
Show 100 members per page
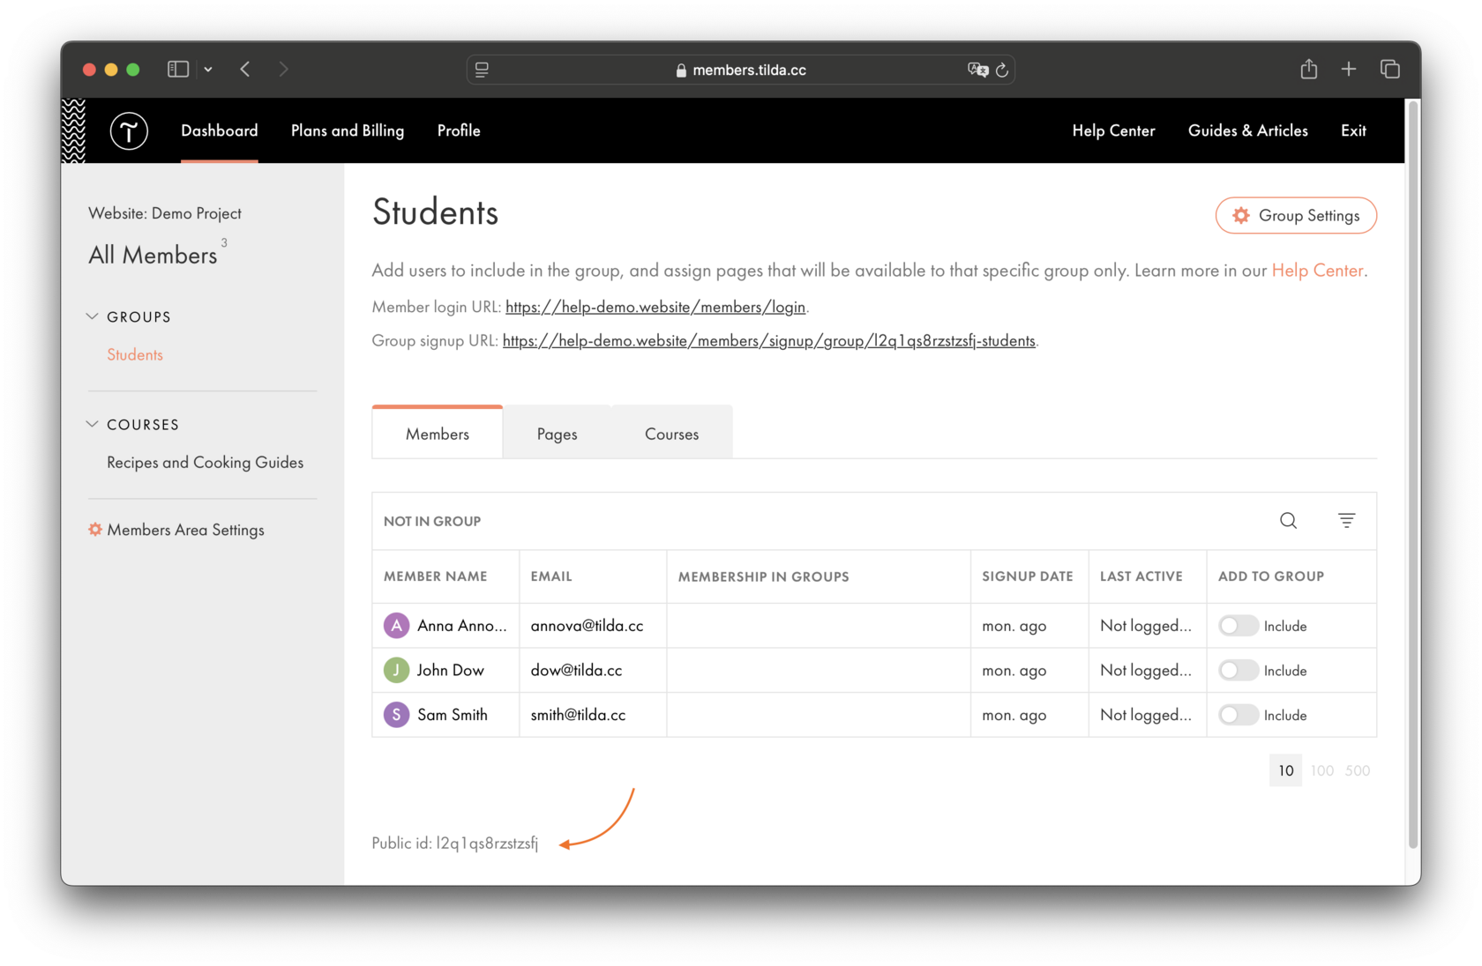[x=1321, y=769]
